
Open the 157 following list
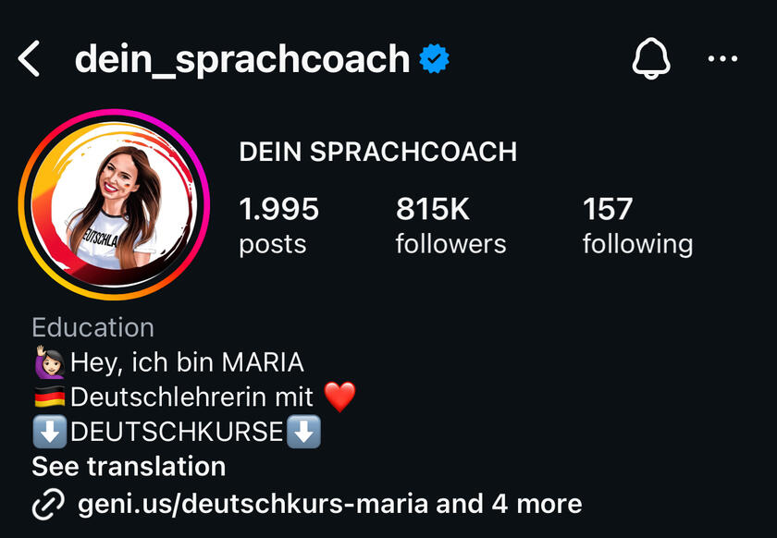(x=637, y=226)
